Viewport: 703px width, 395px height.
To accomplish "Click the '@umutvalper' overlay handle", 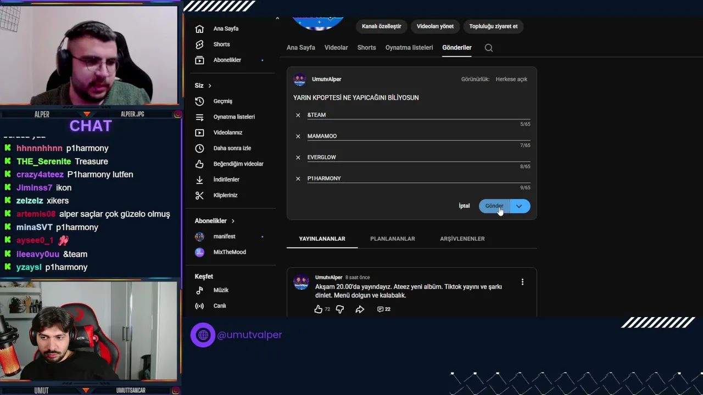I will click(x=249, y=335).
